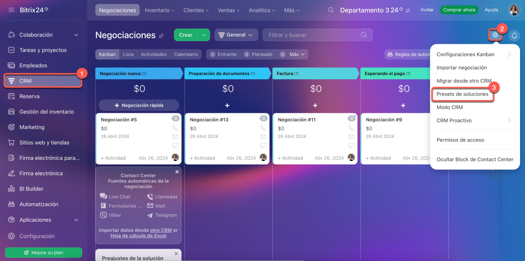Expand the CRM Proactivo submenu
This screenshot has width=525, height=261.
(475, 121)
